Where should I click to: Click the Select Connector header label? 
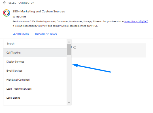point(21,3)
